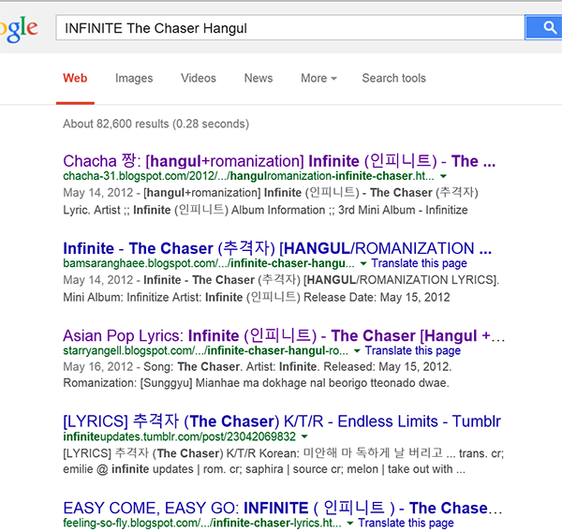Click the search query input field
This screenshot has height=532, width=562.
[x=288, y=28]
